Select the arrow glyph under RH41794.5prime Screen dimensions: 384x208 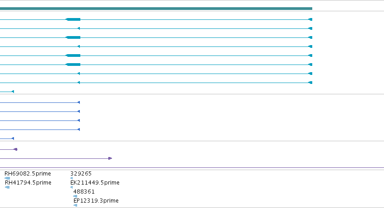pos(7,187)
